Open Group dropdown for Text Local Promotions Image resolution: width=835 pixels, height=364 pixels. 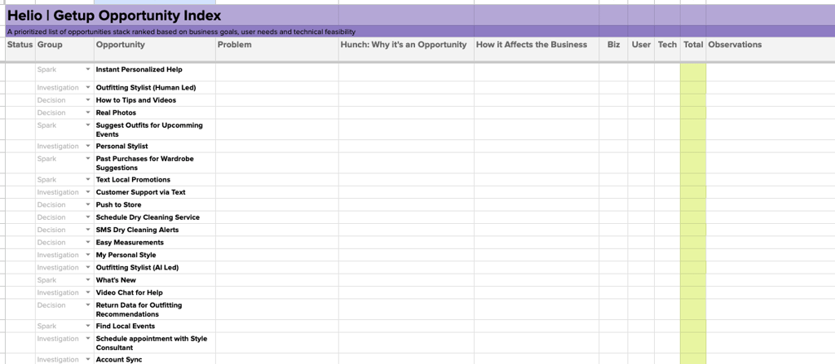[88, 180]
